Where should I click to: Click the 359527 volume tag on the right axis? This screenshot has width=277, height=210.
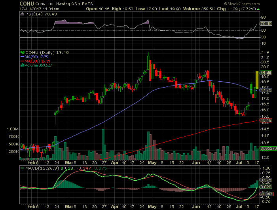point(269,148)
